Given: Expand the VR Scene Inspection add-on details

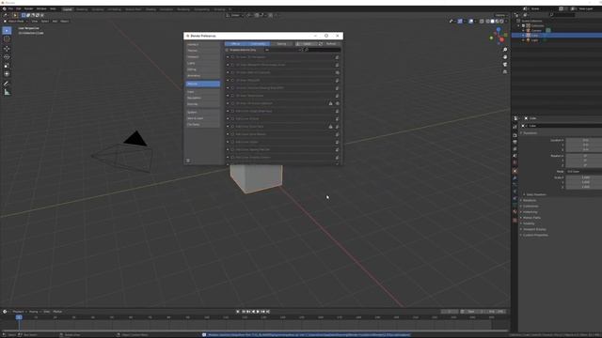Looking at the screenshot, I should pos(228,103).
